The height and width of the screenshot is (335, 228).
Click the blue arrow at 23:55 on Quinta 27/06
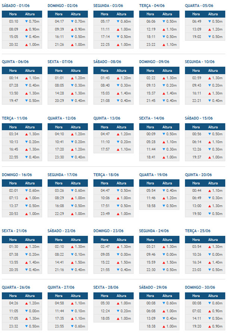click(x=73, y=327)
